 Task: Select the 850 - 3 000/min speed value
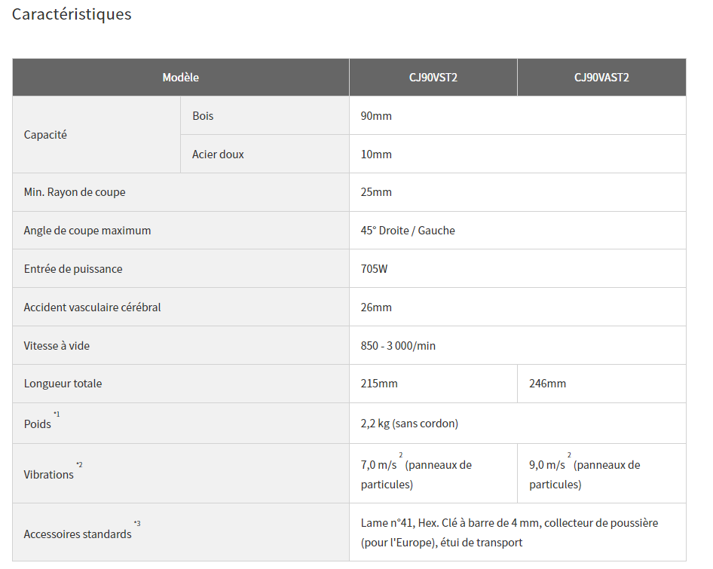pyautogui.click(x=398, y=346)
